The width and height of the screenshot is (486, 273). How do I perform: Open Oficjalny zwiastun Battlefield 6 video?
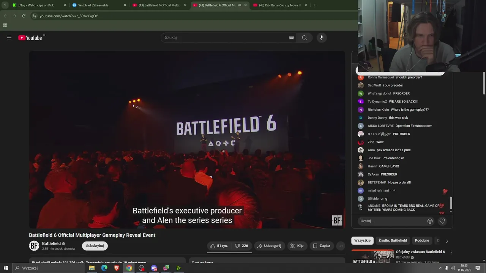(x=420, y=252)
